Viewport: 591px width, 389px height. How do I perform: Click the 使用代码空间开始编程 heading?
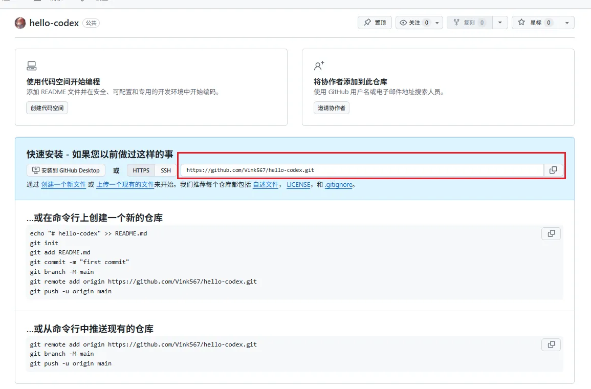[x=63, y=82]
